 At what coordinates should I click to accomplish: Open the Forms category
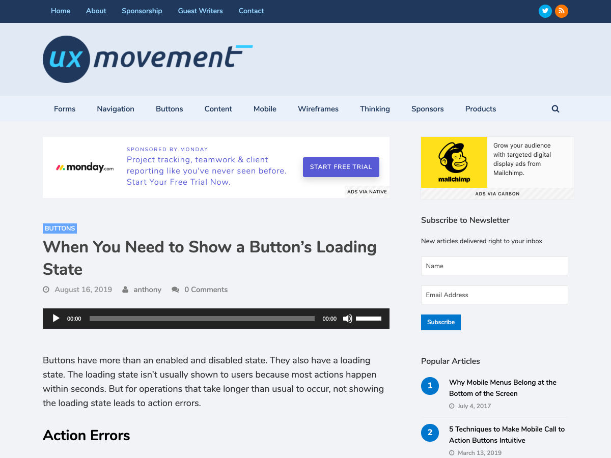65,109
